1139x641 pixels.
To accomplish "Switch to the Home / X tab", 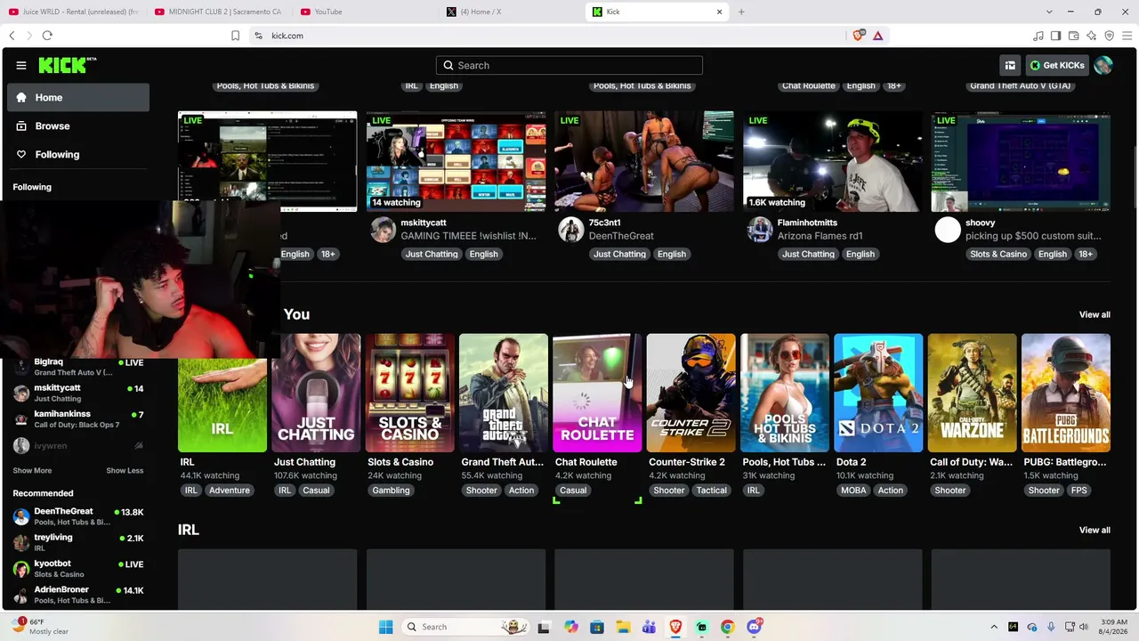I will (511, 12).
